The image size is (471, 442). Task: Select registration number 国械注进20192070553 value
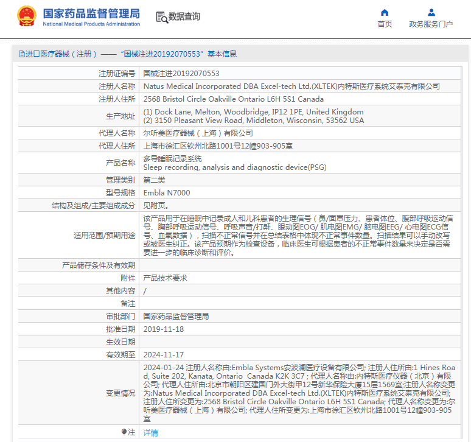181,73
